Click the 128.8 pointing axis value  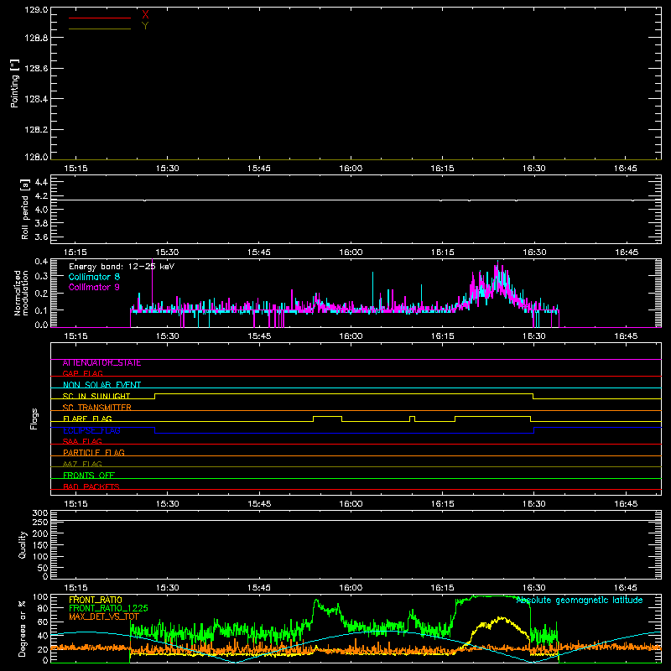[x=36, y=38]
